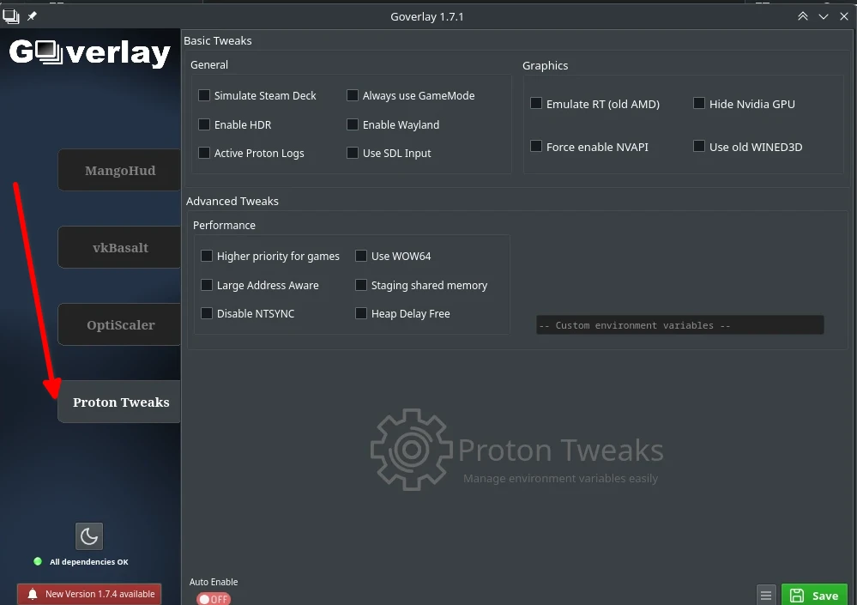
Task: Select the Proton Tweaks section
Action: click(x=119, y=402)
